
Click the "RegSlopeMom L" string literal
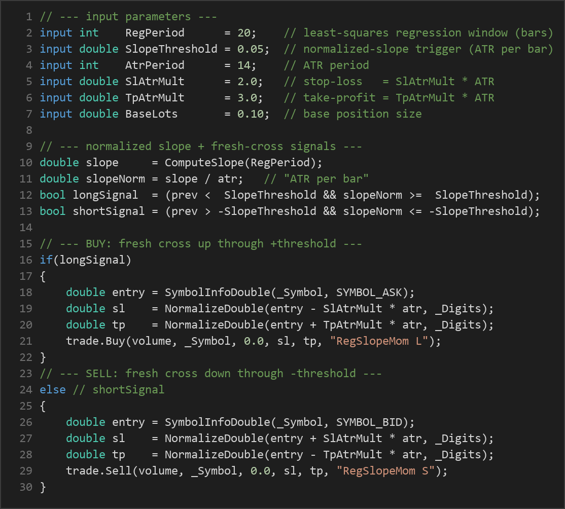(379, 341)
